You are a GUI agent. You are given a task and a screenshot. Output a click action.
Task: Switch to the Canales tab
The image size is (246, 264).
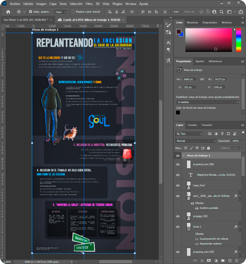(x=192, y=125)
